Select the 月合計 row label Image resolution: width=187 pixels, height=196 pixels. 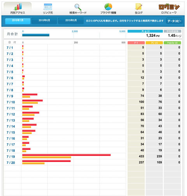12,34
